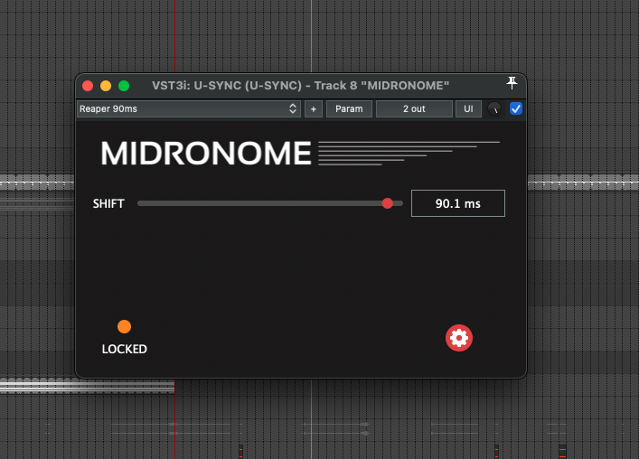Click the wet/dry mix knob beside UI
Screen dimensions: 639x459
tap(494, 109)
